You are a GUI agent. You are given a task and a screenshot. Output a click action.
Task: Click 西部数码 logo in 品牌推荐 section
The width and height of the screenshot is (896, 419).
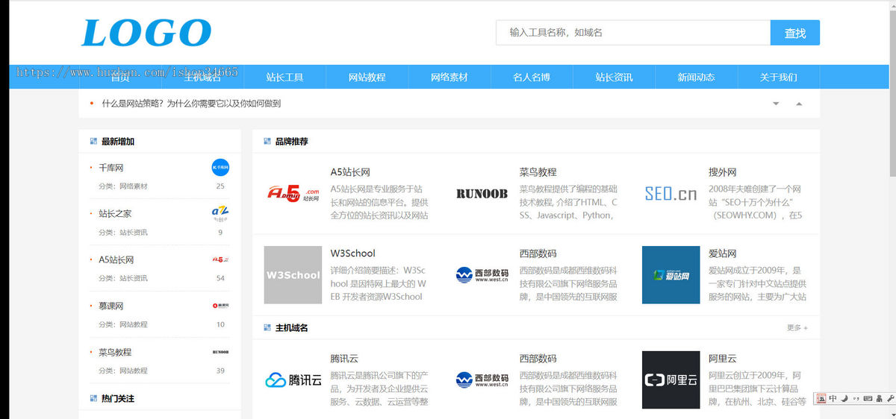(482, 275)
